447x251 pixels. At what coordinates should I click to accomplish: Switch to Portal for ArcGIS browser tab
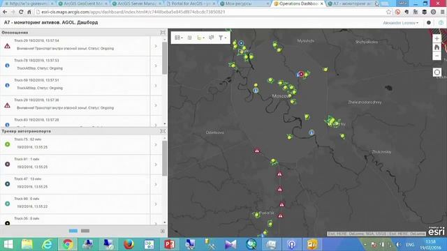click(191, 3)
